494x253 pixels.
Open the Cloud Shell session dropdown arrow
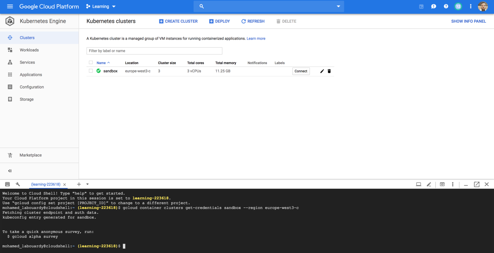point(87,184)
